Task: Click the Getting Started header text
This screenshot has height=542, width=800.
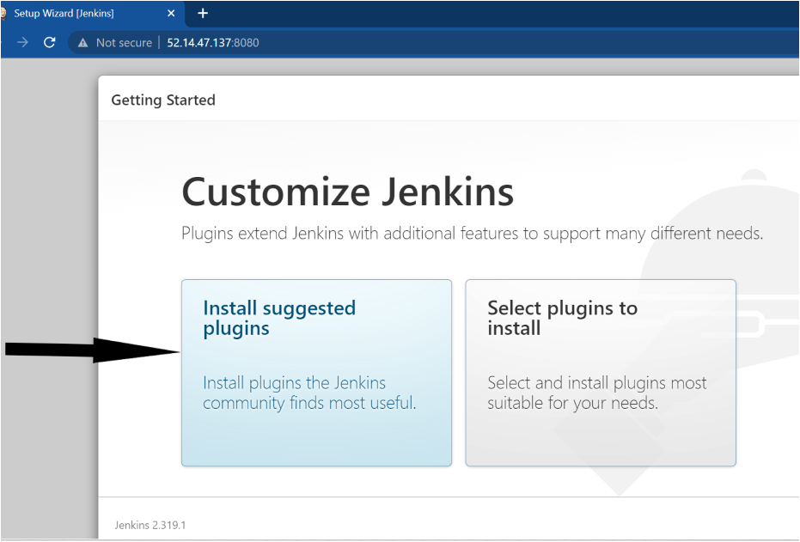Action: 163,100
